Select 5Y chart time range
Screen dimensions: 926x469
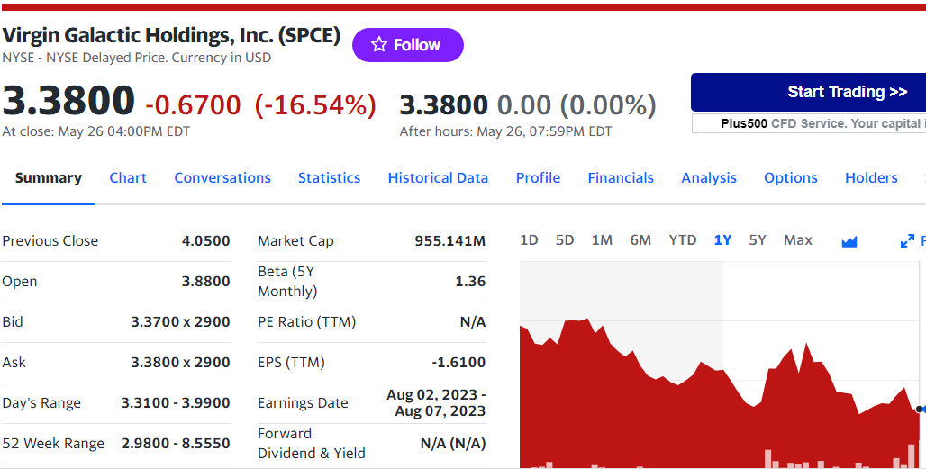pyautogui.click(x=758, y=240)
